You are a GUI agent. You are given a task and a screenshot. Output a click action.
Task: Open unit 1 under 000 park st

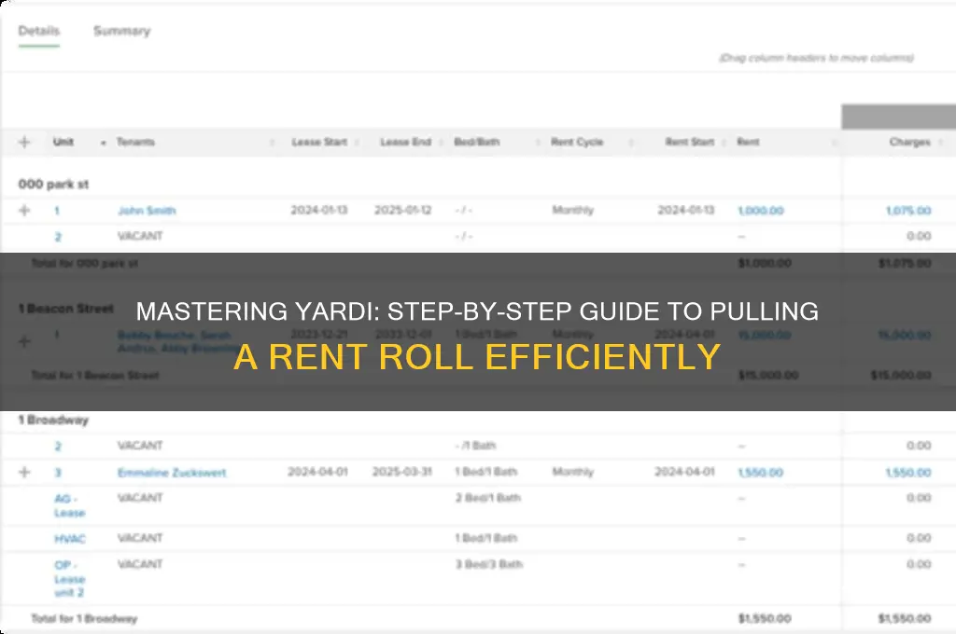pyautogui.click(x=57, y=211)
